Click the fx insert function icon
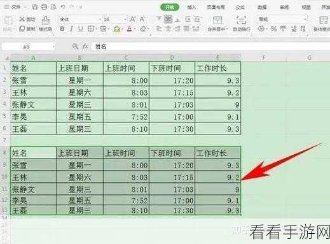This screenshot has height=244, width=330. point(85,47)
